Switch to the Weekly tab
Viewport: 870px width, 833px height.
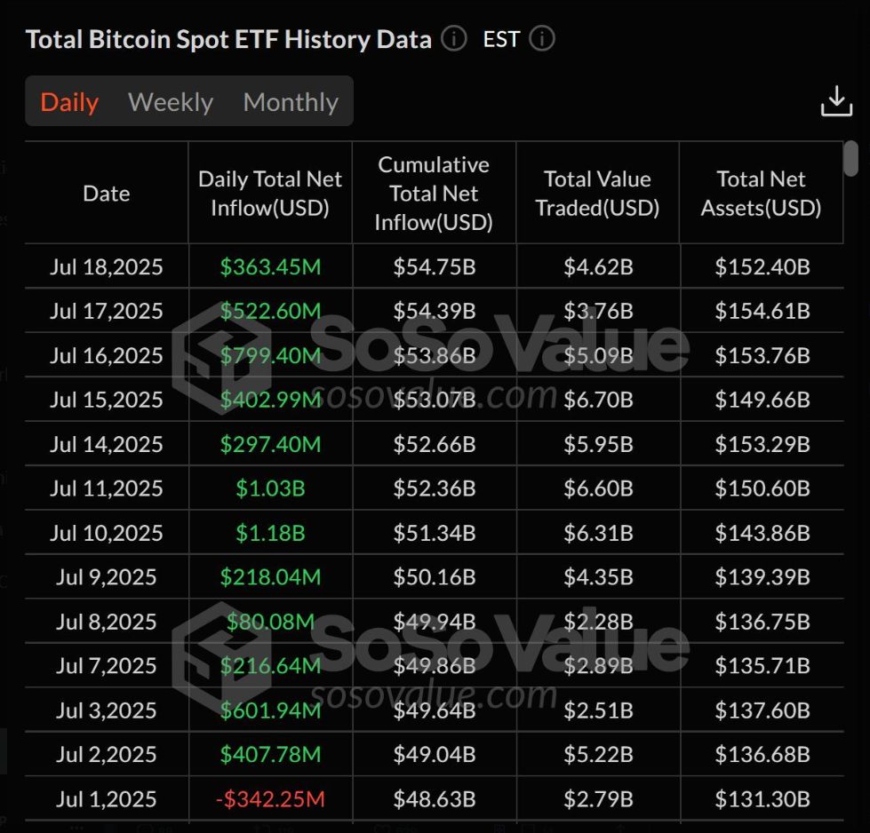171,102
